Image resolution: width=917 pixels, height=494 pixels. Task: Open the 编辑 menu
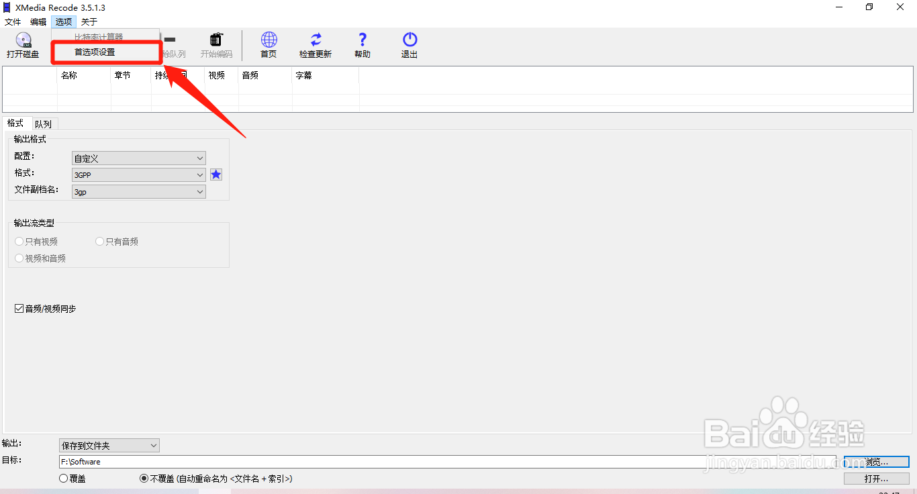click(x=38, y=22)
